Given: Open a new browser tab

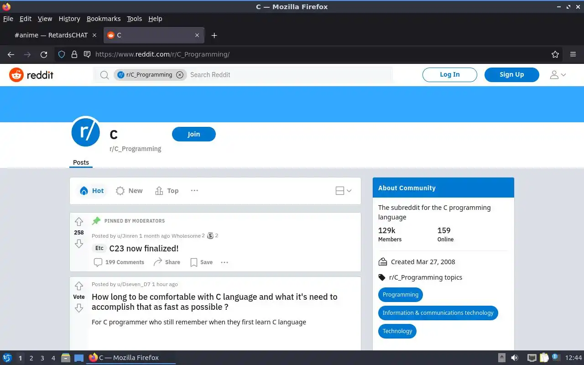Looking at the screenshot, I should click(x=214, y=35).
